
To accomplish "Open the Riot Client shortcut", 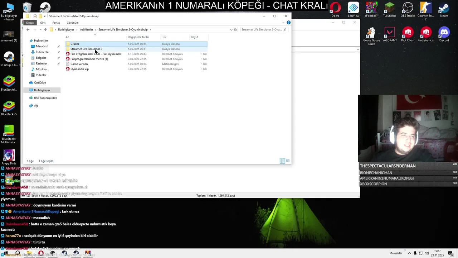I will point(408,34).
